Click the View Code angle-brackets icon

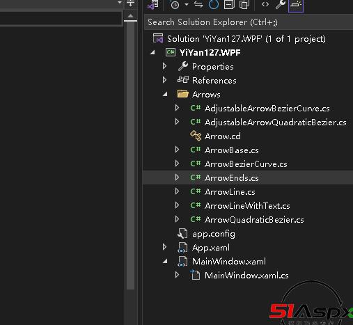click(265, 4)
